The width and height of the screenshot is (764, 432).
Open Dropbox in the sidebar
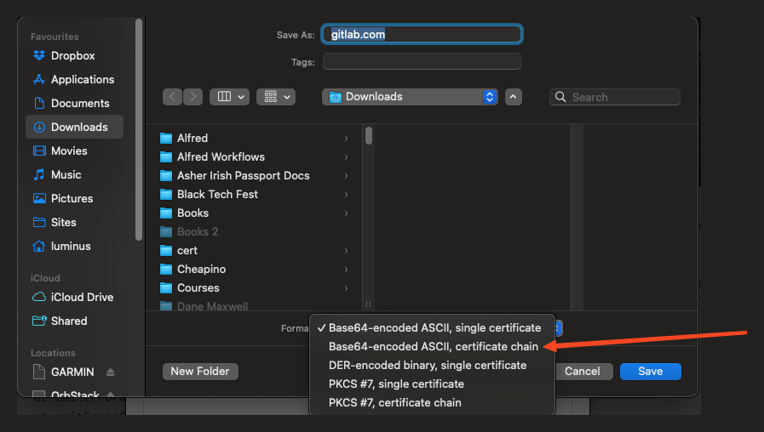pos(74,55)
